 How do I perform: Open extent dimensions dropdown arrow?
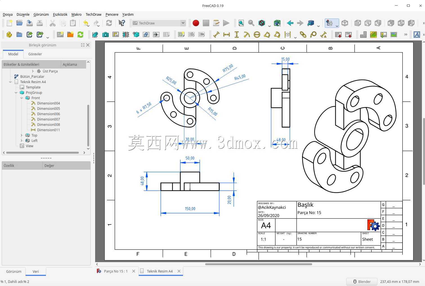tap(295, 37)
